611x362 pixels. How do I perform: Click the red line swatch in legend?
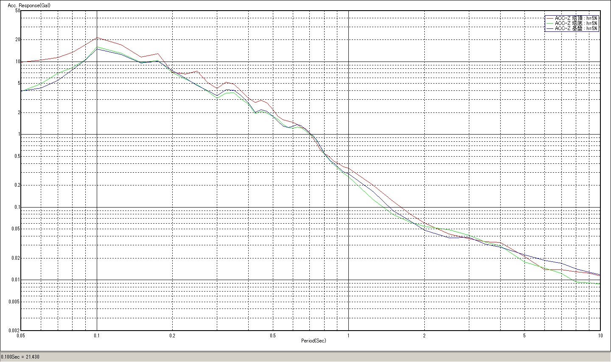(x=550, y=18)
